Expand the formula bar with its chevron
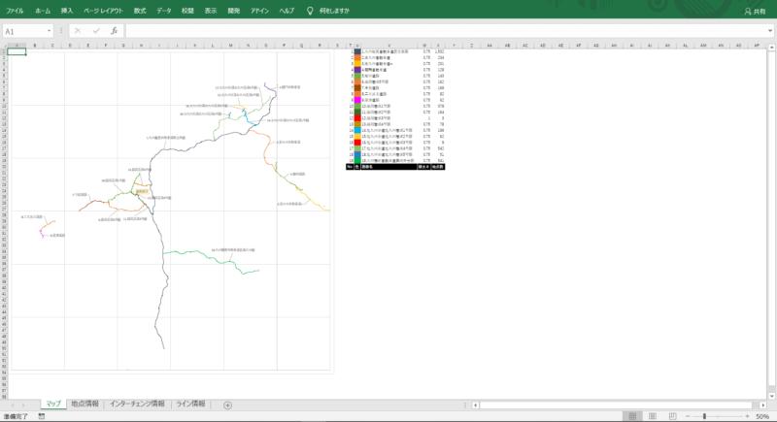This screenshot has height=422, width=777. pos(770,31)
